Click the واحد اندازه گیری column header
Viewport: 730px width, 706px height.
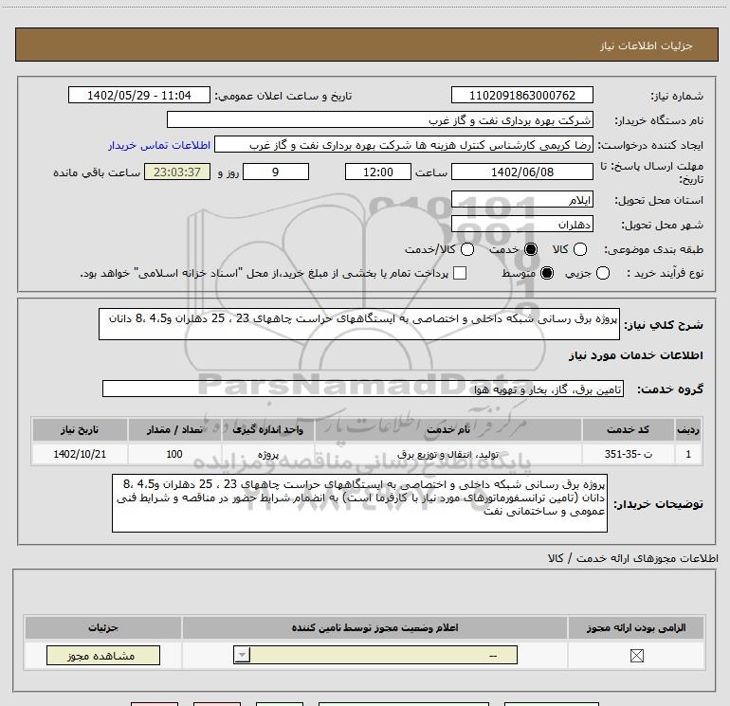pyautogui.click(x=267, y=429)
